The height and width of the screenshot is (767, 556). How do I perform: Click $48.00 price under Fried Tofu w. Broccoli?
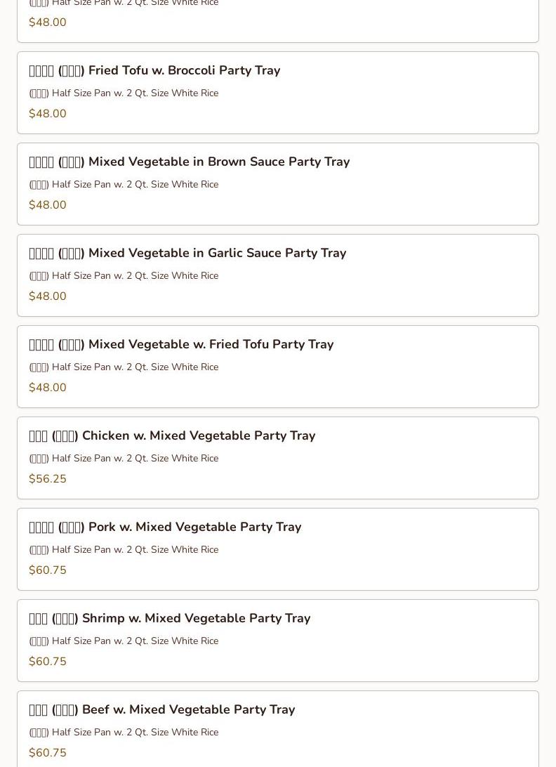click(48, 114)
